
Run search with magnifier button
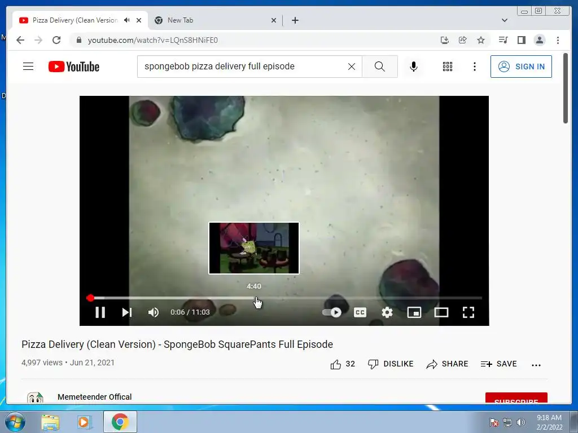click(x=380, y=67)
